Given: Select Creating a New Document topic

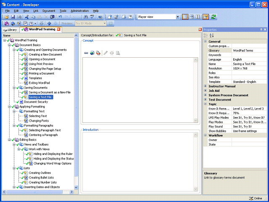Looking at the screenshot, I should (x=45, y=54).
